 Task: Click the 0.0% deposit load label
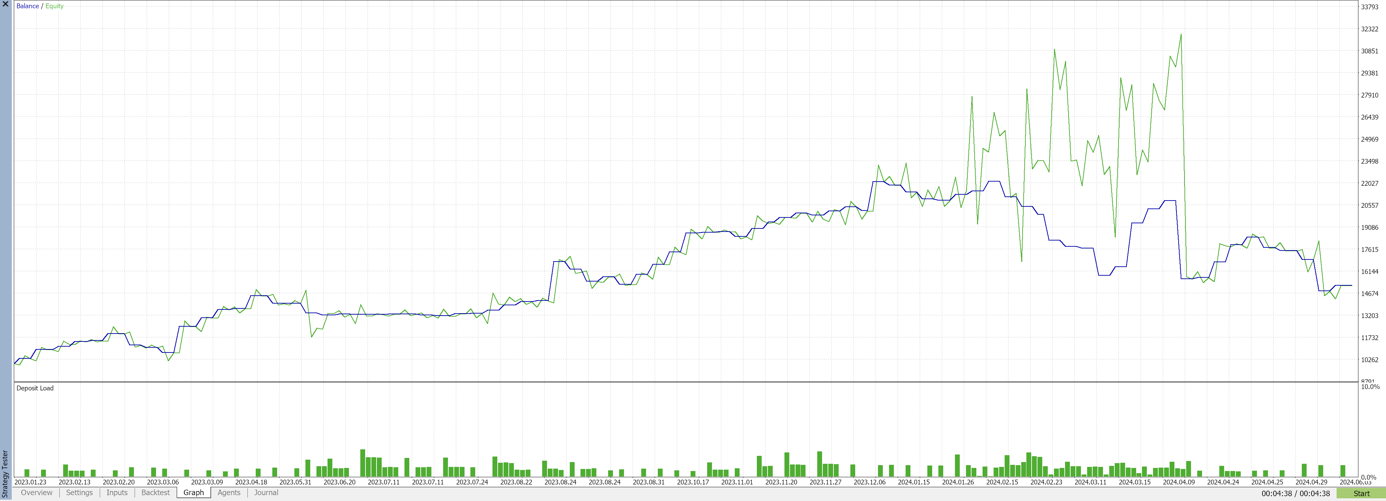coord(1368,477)
